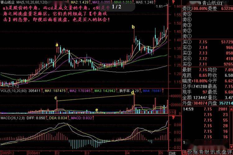233x155 pixels.
Task: Click the 涨跌 0.65 change value
Action: (x=203, y=75)
